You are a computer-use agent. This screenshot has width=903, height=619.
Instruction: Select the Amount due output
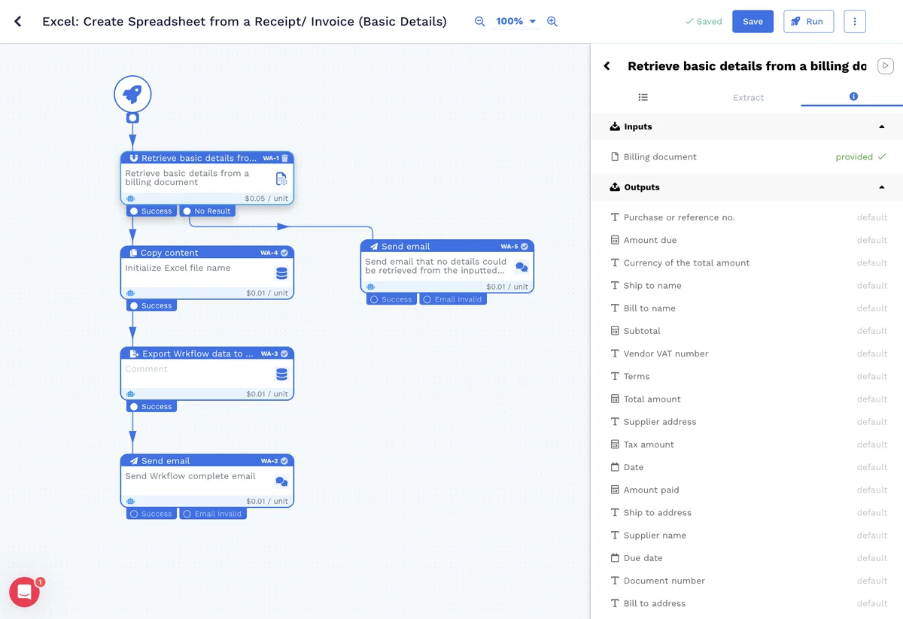[747, 240]
